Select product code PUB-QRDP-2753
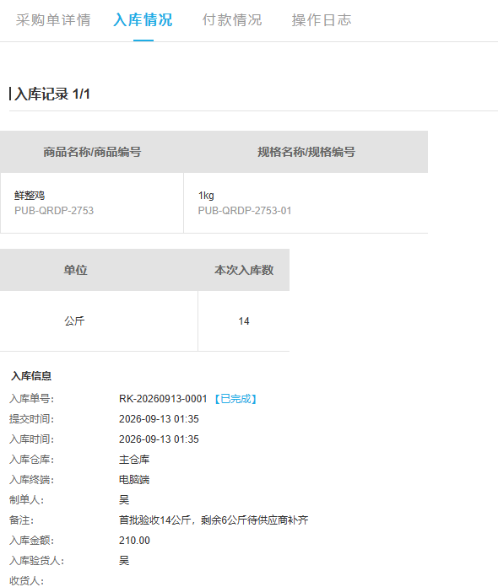Screen dimensions: 498x587 coord(54,210)
